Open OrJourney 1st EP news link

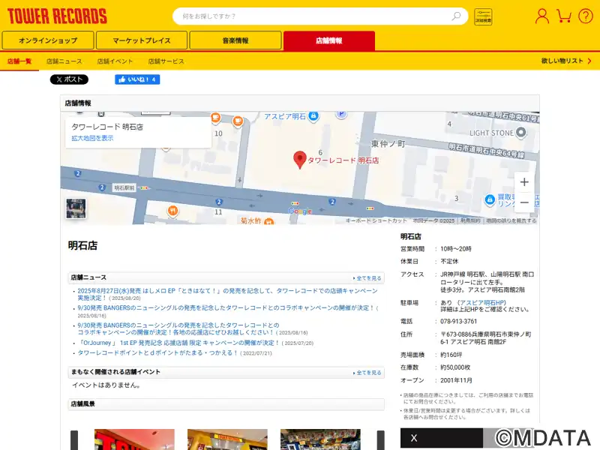(178, 343)
